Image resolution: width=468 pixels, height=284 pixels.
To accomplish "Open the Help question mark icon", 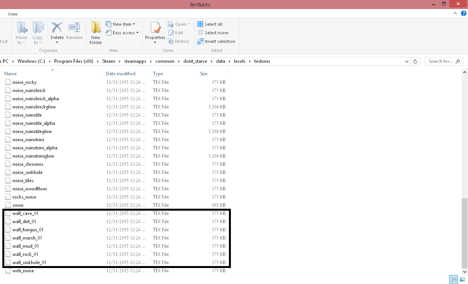I will [x=463, y=13].
